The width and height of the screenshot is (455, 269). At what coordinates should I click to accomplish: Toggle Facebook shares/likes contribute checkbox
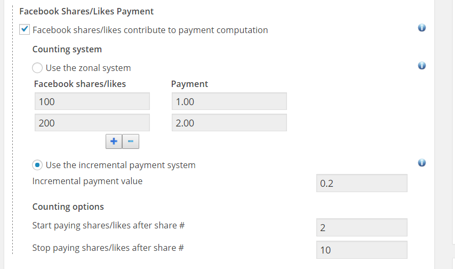(x=25, y=30)
